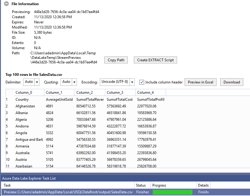The image size is (250, 196).
Task: Collapse the File Information section
Action: [x=6, y=4]
